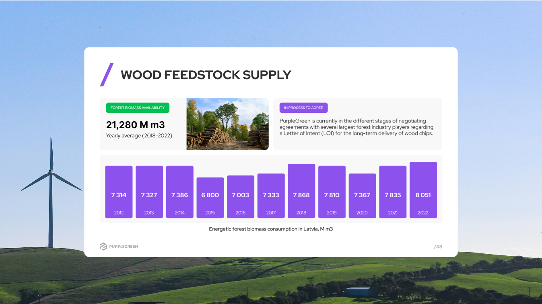Choose the 2020 bar showing 7 367
This screenshot has width=542, height=304.
363,196
